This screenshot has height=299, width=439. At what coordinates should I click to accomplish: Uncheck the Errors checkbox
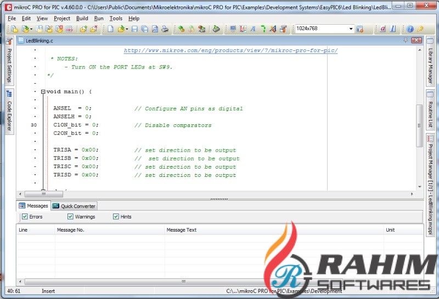(25, 216)
